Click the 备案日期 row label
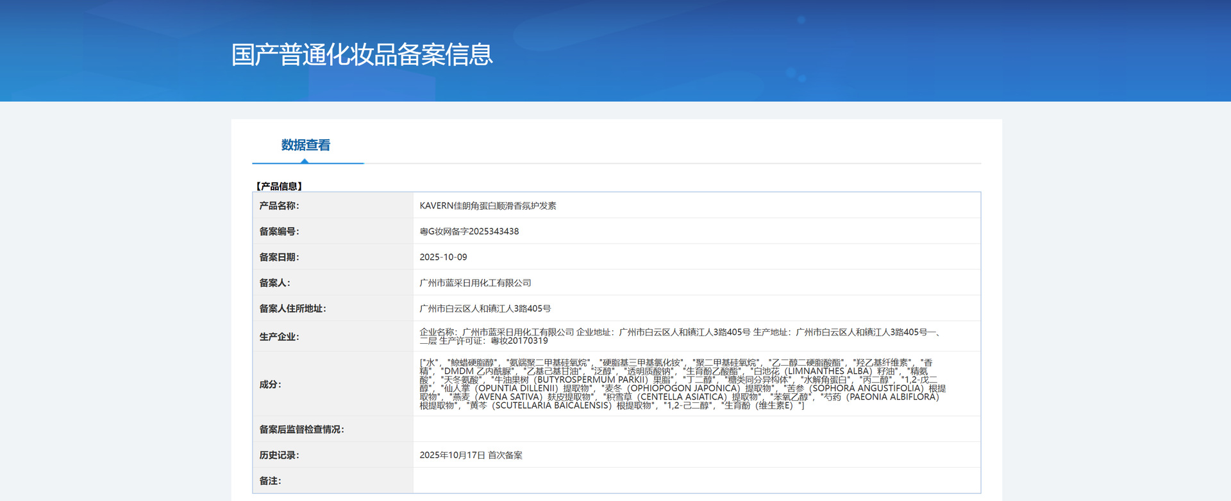1231x501 pixels. (x=279, y=257)
